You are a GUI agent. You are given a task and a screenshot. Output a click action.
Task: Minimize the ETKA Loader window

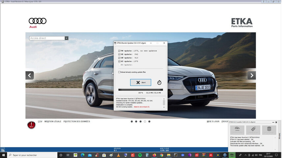click(x=273, y=122)
